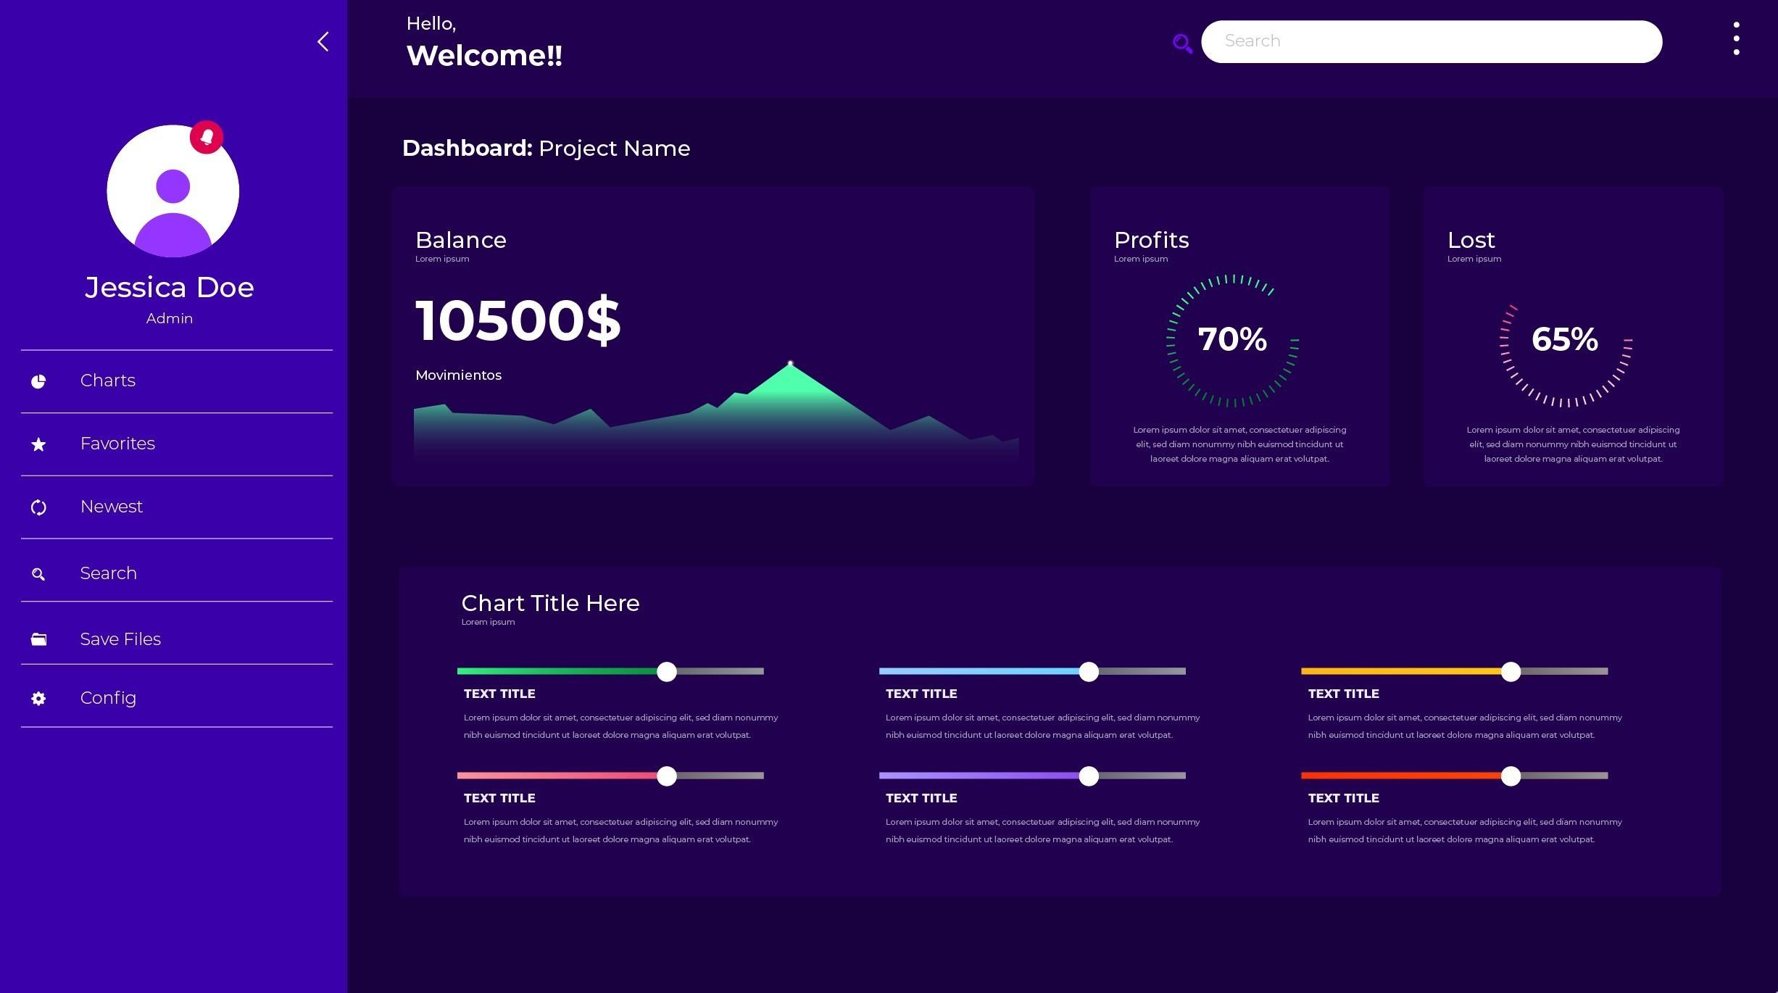Click the Search magnifier icon in sidebar
The height and width of the screenshot is (993, 1778).
coord(38,573)
